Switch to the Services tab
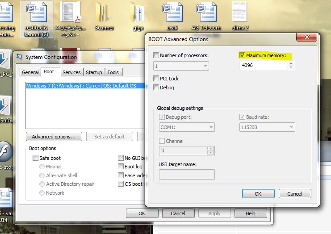Image resolution: width=331 pixels, height=234 pixels. tap(71, 72)
